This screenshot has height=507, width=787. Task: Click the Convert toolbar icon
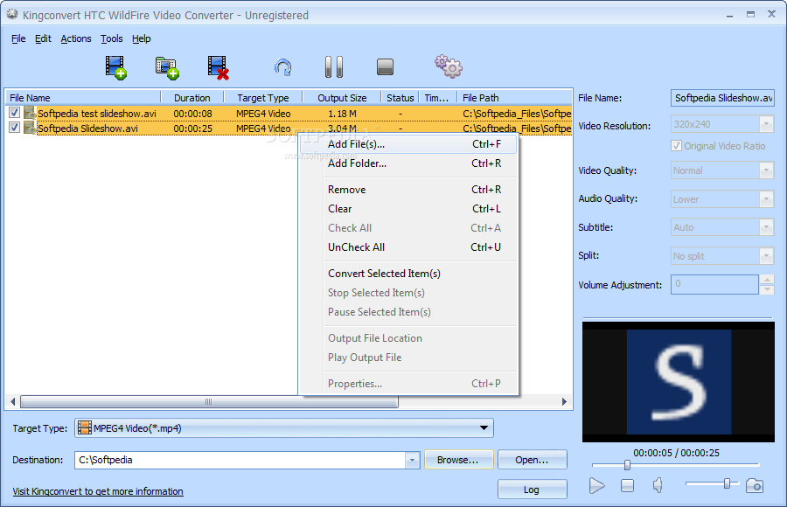[x=283, y=67]
